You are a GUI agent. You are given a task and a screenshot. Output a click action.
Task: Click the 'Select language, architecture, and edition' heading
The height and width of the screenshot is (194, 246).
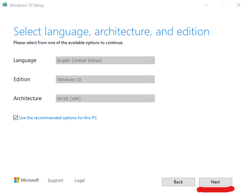coord(111,32)
